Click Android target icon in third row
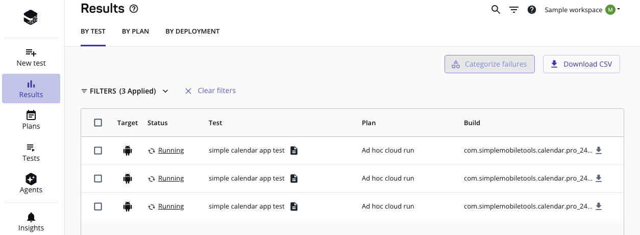Screen dimensions: 640x235 [128, 207]
